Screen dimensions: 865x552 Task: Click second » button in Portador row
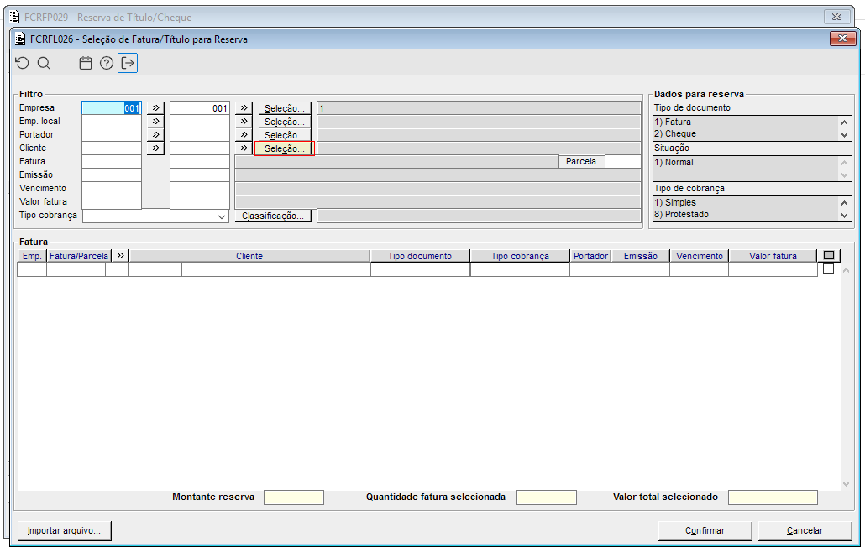point(244,134)
